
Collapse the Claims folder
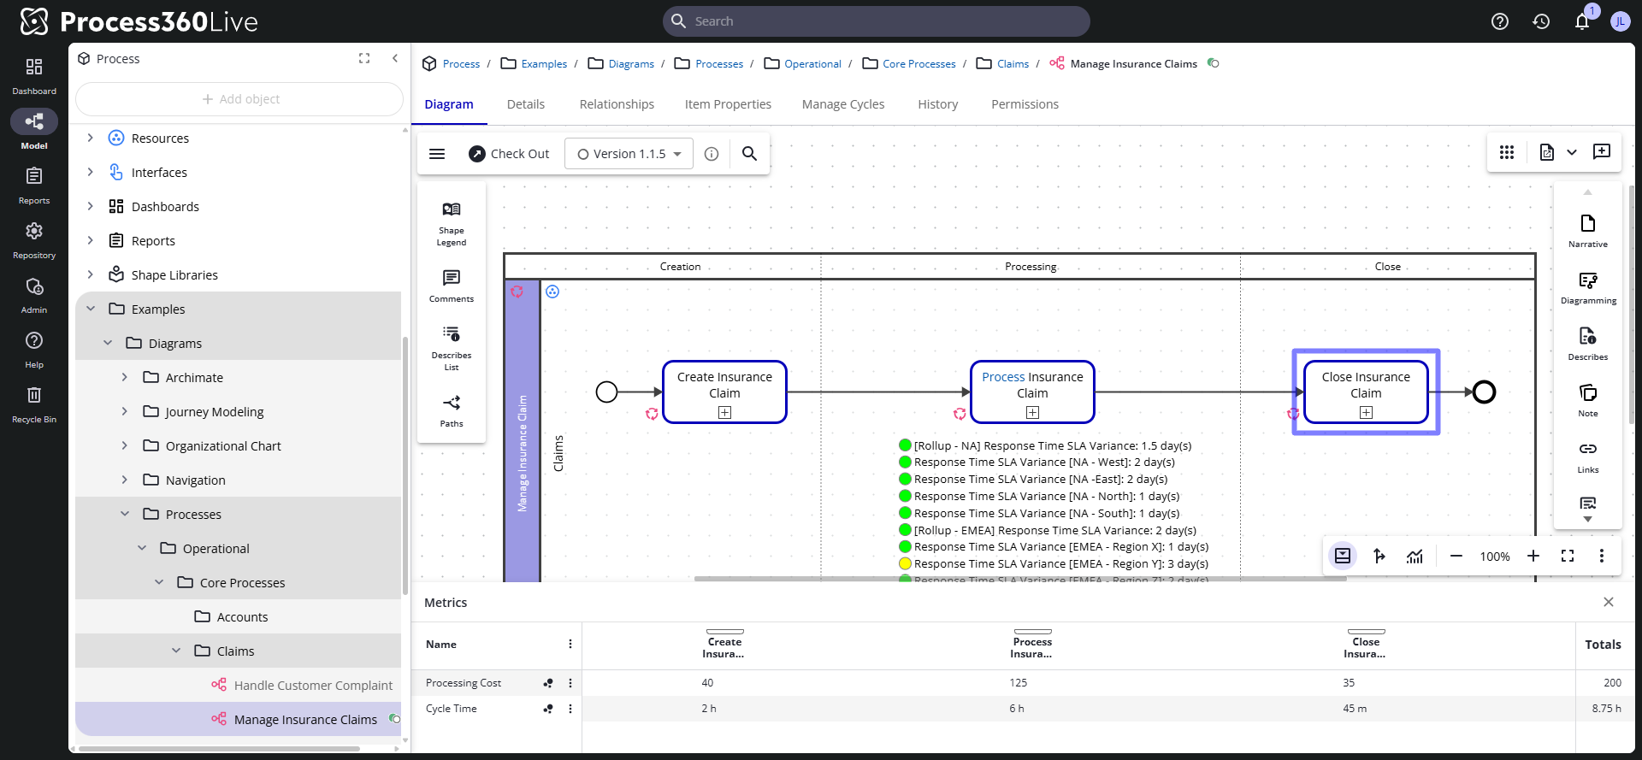176,651
